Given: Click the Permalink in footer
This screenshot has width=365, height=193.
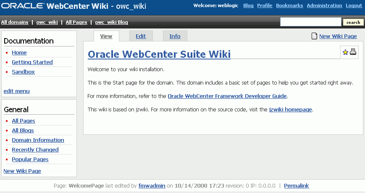Looking at the screenshot, I should point(297,186).
